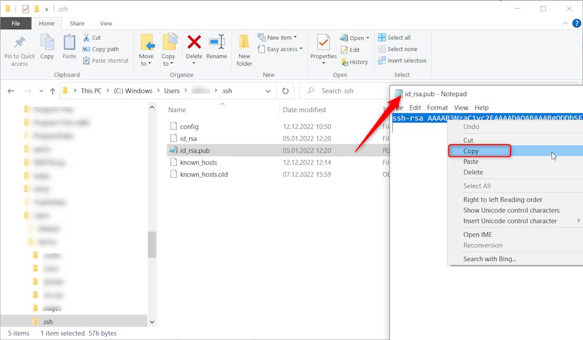Switch to the Share ribbon tab
This screenshot has width=583, height=340.
pyautogui.click(x=77, y=23)
